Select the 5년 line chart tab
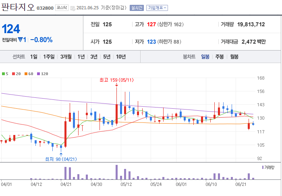The height and width of the screenshot is (196, 282). [x=107, y=57]
